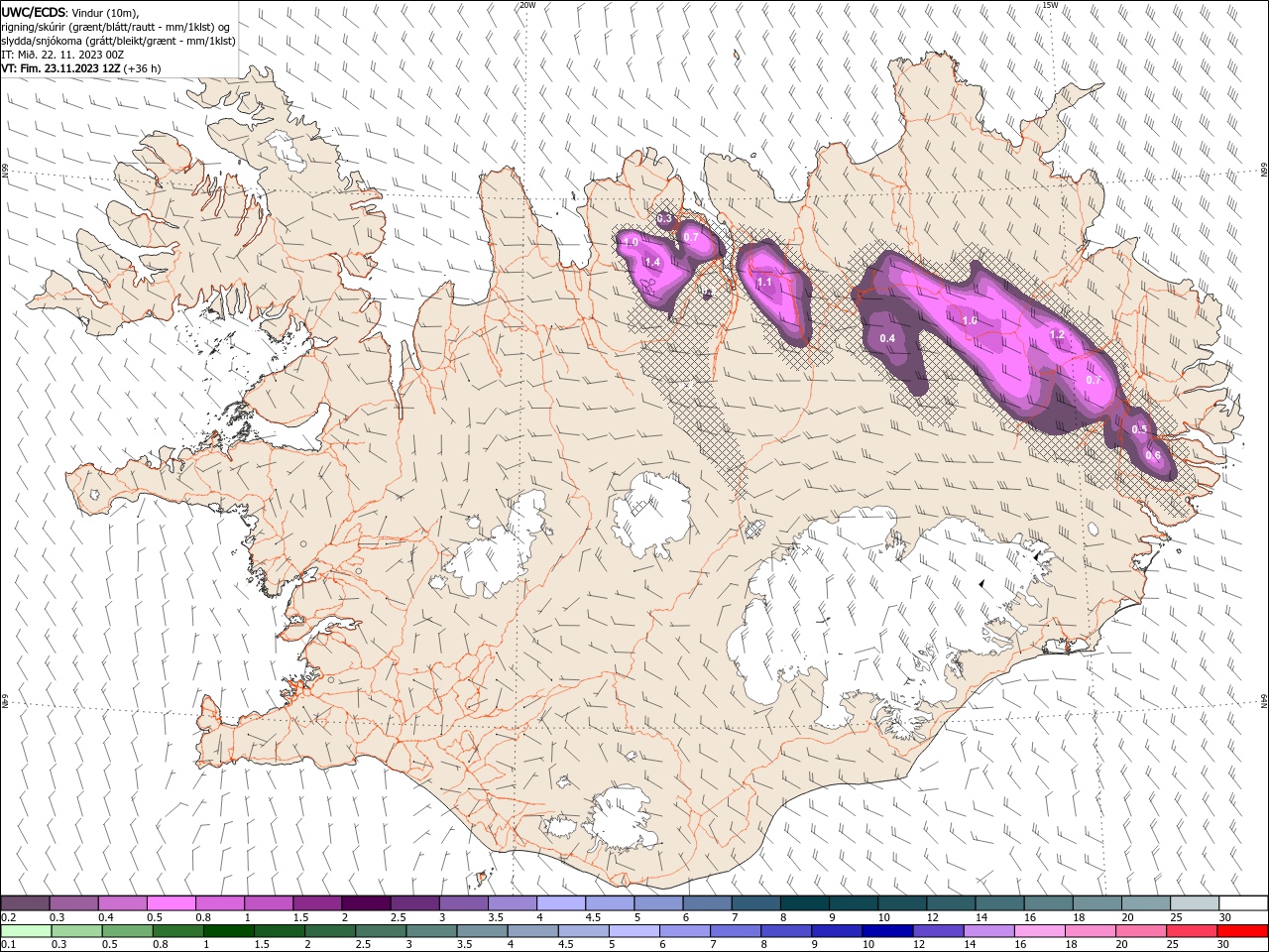
Task: Pick upper legend swatch for 12–14
Action: [951, 903]
